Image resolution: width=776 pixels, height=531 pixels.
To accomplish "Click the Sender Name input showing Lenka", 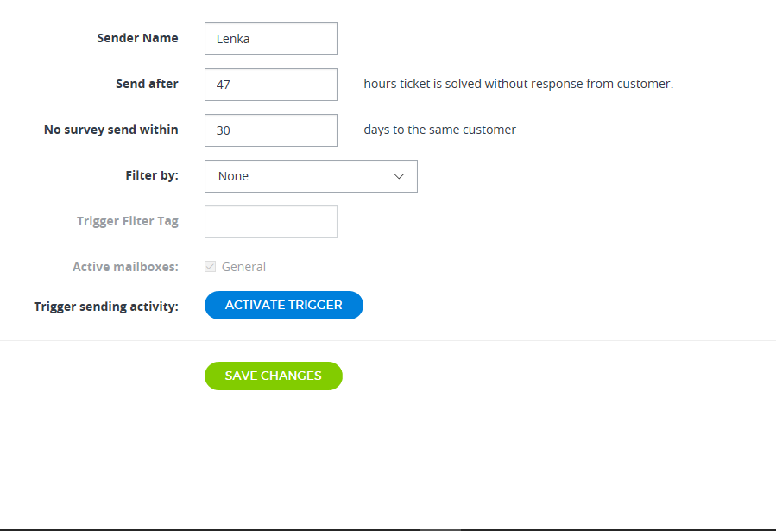I will [270, 39].
